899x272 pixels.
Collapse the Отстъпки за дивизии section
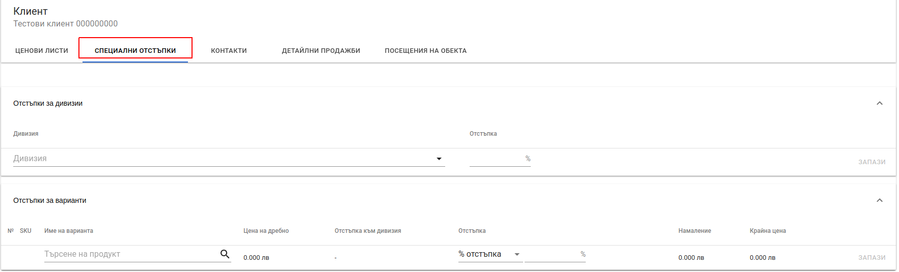(879, 103)
